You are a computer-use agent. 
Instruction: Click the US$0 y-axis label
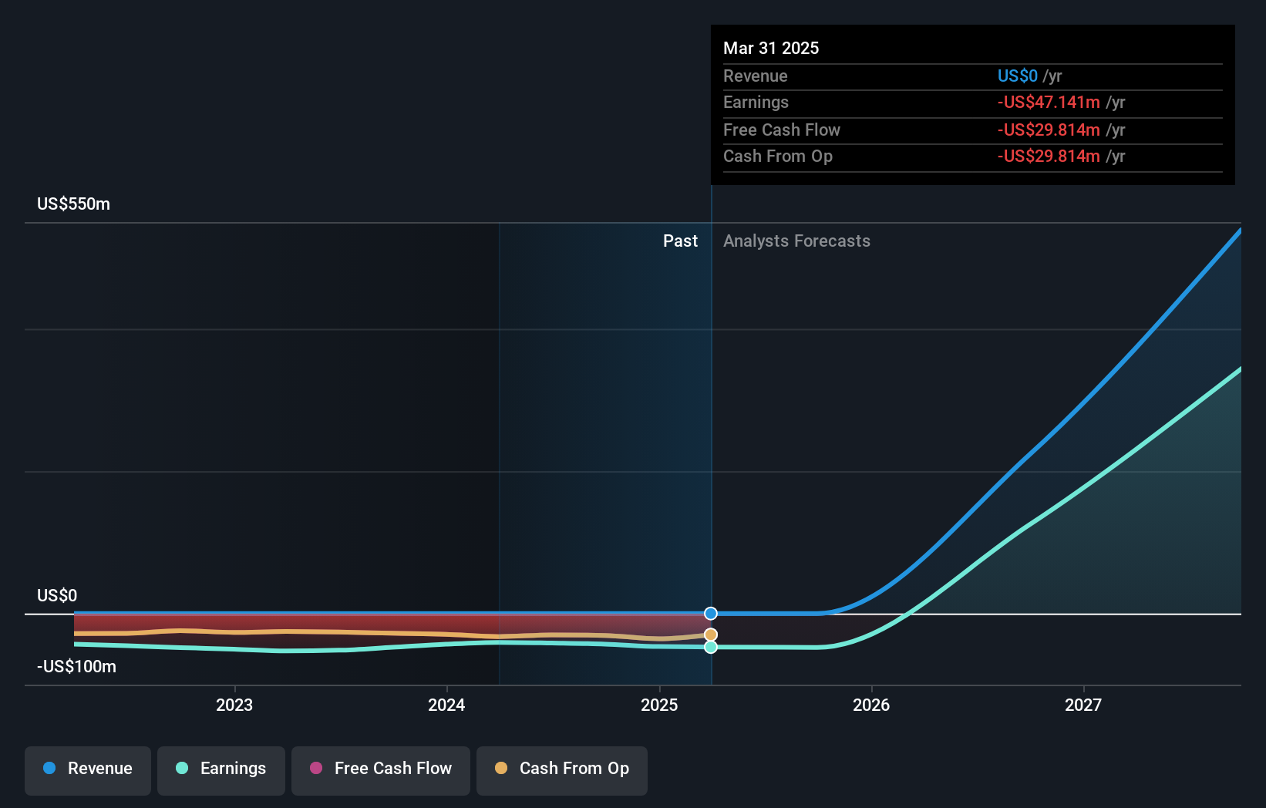[x=57, y=596]
